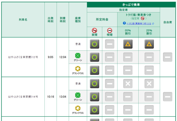
Task: Click unavailable non-reserved seat for Hayabusa 14
Action: click(168, 97)
